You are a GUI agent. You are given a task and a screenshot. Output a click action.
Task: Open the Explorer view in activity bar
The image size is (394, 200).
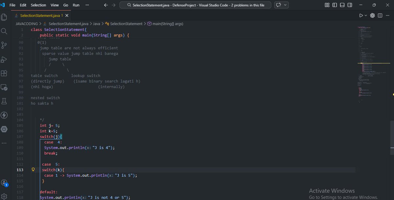[4, 17]
